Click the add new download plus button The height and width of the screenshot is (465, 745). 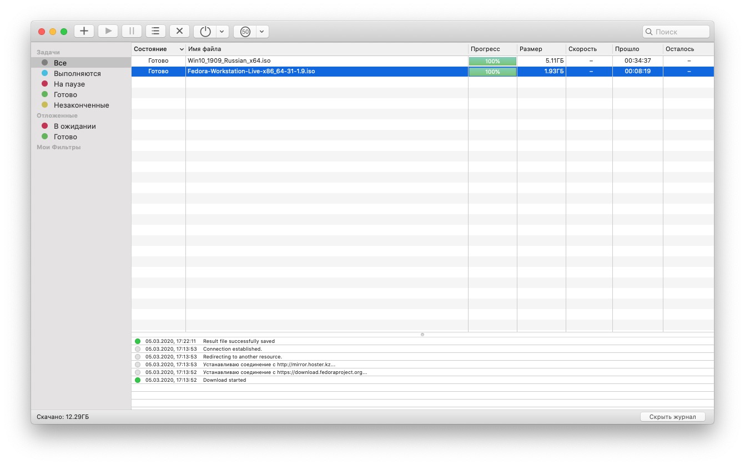click(84, 31)
